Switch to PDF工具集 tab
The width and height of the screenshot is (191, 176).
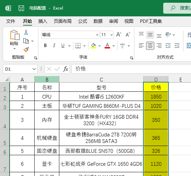click(x=151, y=21)
